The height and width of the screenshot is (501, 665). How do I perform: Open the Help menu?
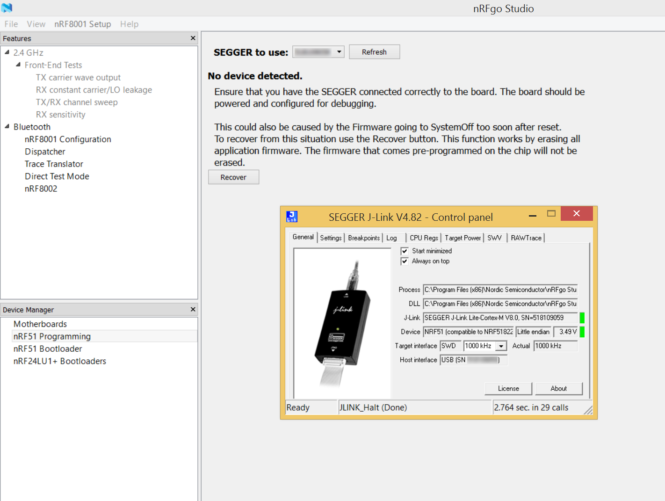click(x=129, y=24)
